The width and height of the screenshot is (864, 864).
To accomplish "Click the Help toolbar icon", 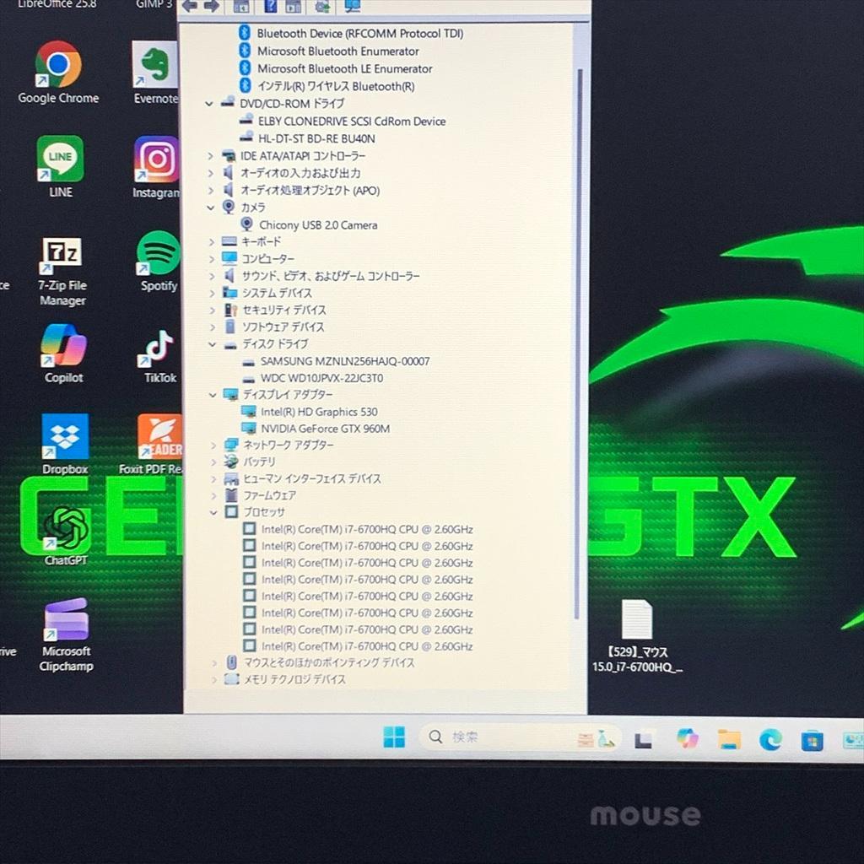I will (x=270, y=7).
